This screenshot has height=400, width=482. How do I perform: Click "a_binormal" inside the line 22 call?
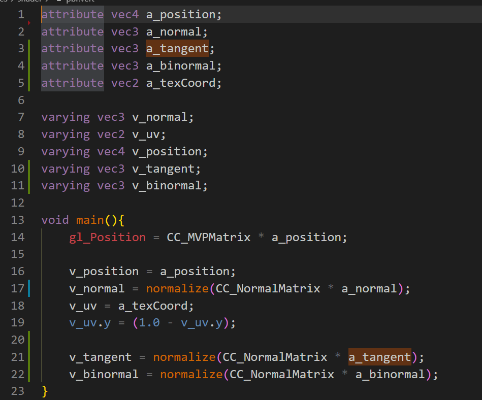pos(390,375)
